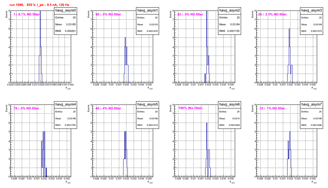
Task: Click the histogram peak in havg_asym0 plot
Action: click(x=40, y=11)
